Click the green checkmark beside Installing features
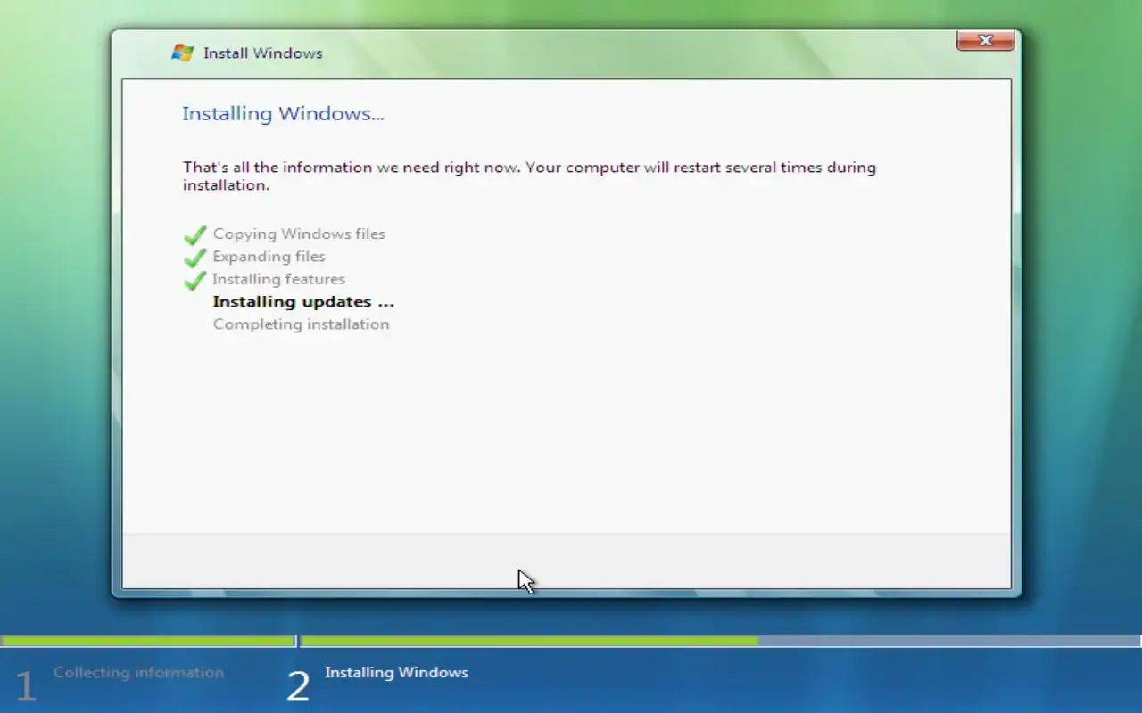The height and width of the screenshot is (713, 1142). 195,280
